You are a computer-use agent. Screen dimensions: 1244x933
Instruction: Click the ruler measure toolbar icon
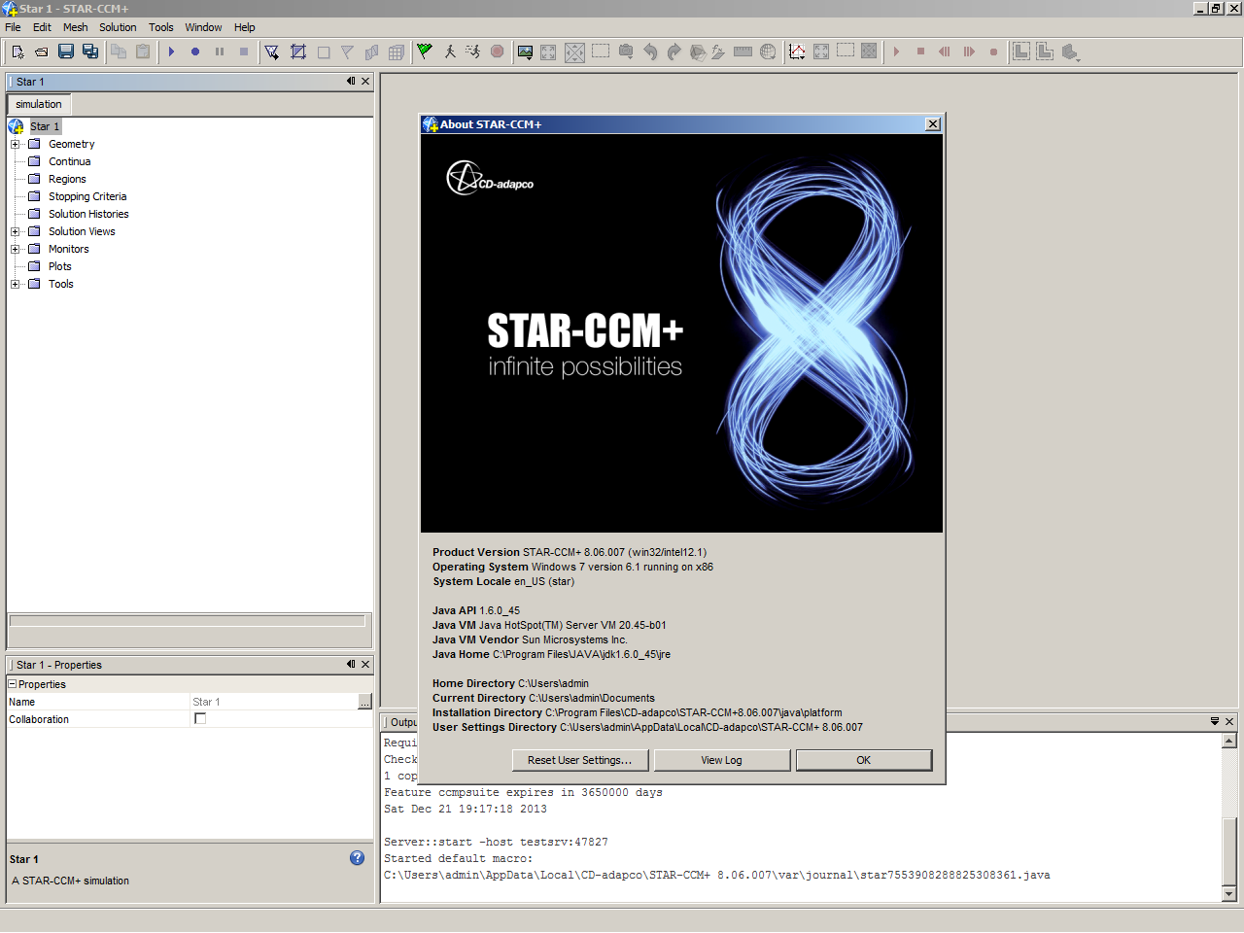pos(743,52)
